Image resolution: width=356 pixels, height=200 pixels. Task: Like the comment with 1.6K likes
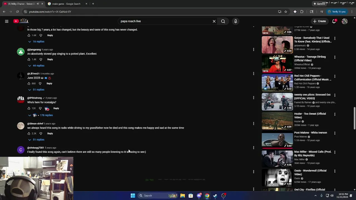29,35
